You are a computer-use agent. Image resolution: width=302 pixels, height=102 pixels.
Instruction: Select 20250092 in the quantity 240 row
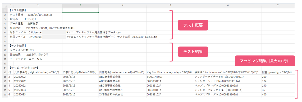tap(38, 85)
